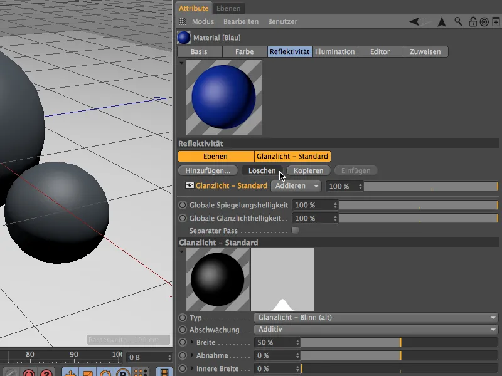The height and width of the screenshot is (376, 502).
Task: Toggle the Breite animation dot
Action: pyautogui.click(x=183, y=342)
